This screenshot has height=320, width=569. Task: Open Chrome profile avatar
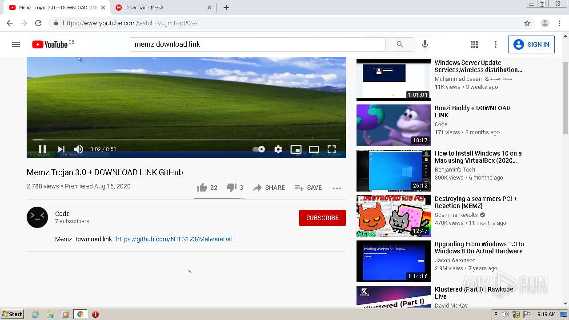click(545, 23)
